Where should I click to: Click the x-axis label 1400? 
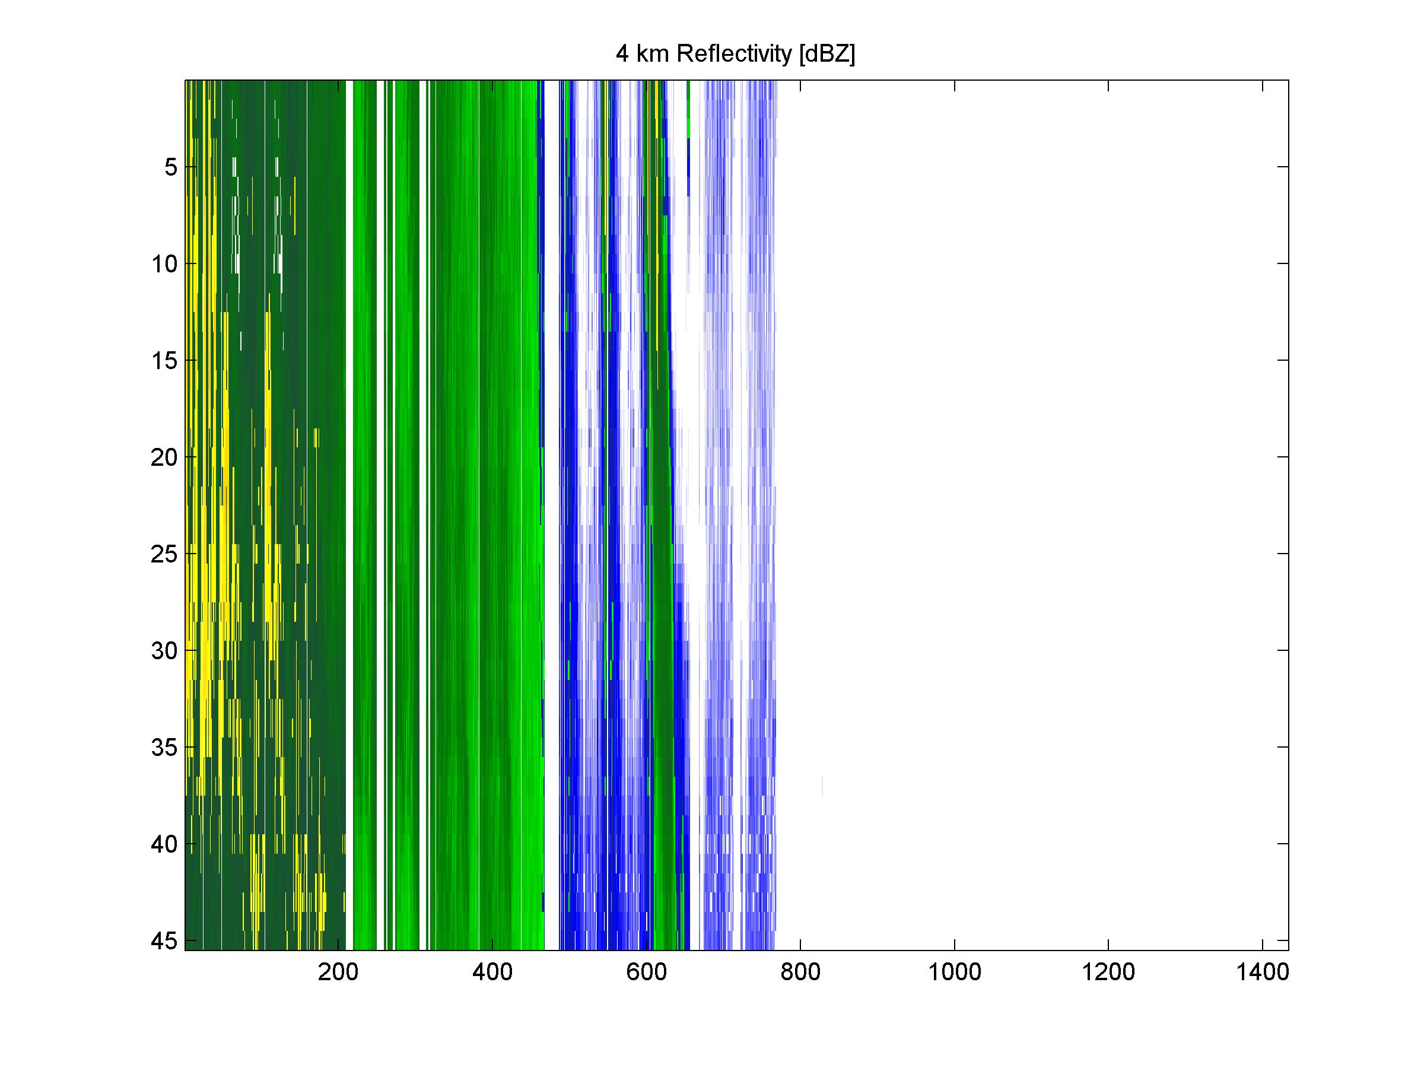pyautogui.click(x=1263, y=971)
